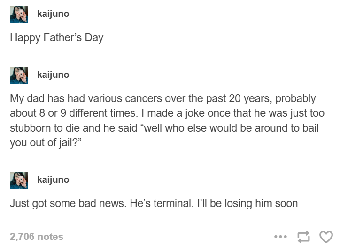Click kaijuno's avatar above the cancer story post
The height and width of the screenshot is (246, 340).
click(19, 75)
